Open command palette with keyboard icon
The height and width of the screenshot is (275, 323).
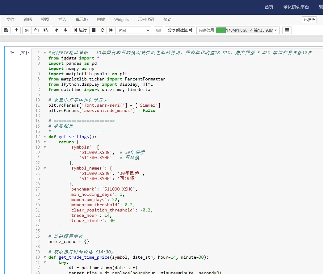pyautogui.click(x=159, y=30)
